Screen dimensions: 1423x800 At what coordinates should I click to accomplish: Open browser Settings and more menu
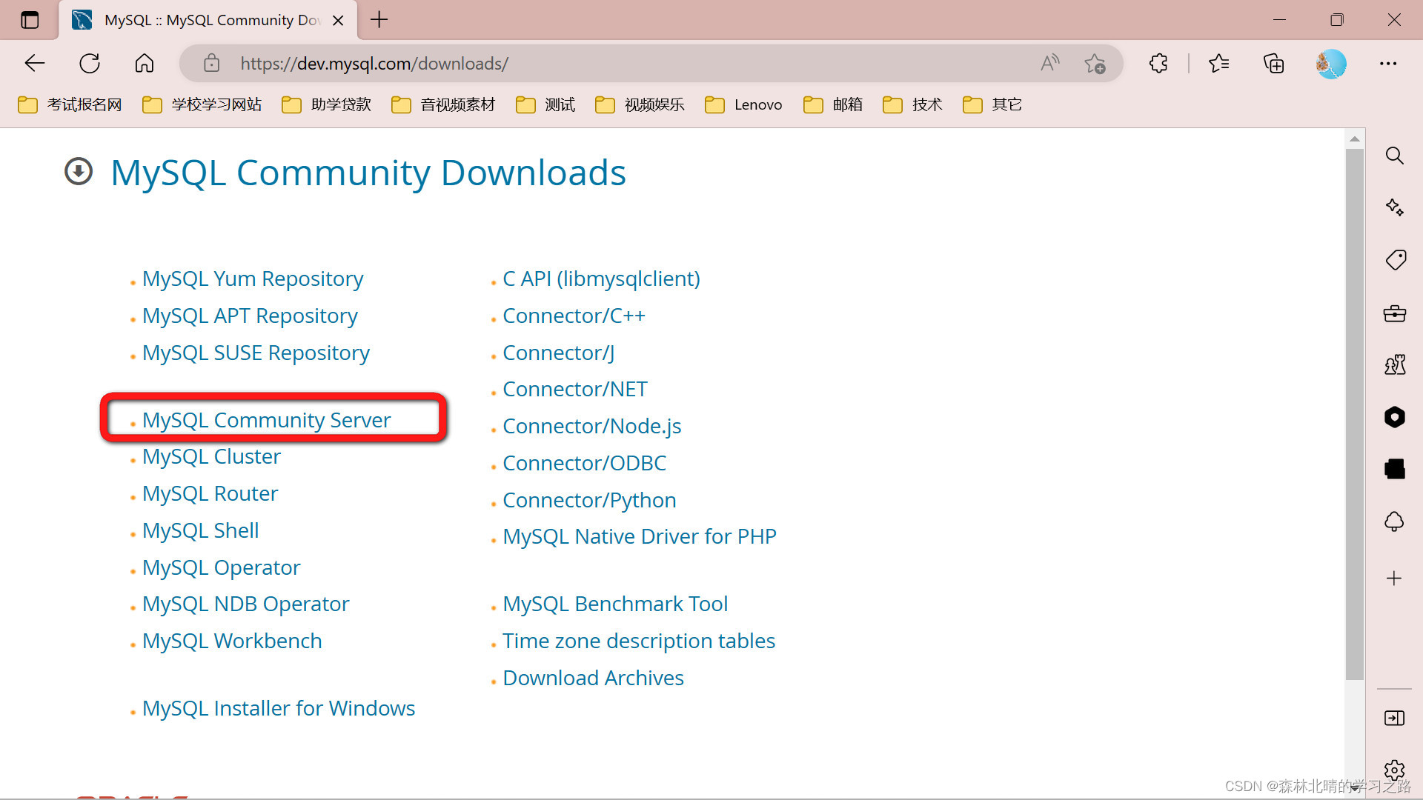pos(1387,64)
